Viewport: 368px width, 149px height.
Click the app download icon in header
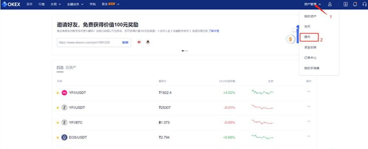346,4
